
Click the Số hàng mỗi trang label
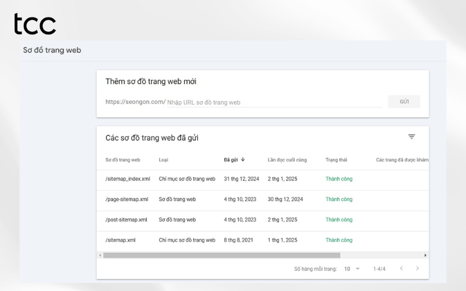[316, 269]
